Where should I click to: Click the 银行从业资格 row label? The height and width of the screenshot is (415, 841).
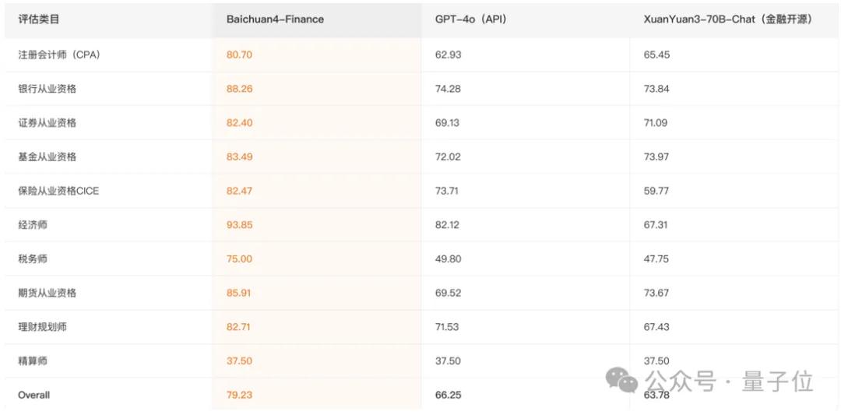tap(48, 89)
